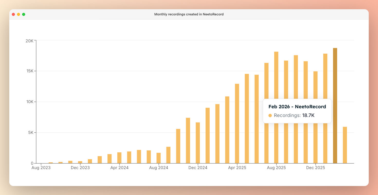Click the orange dot in the tooltip
The image size is (378, 195).
(x=270, y=115)
